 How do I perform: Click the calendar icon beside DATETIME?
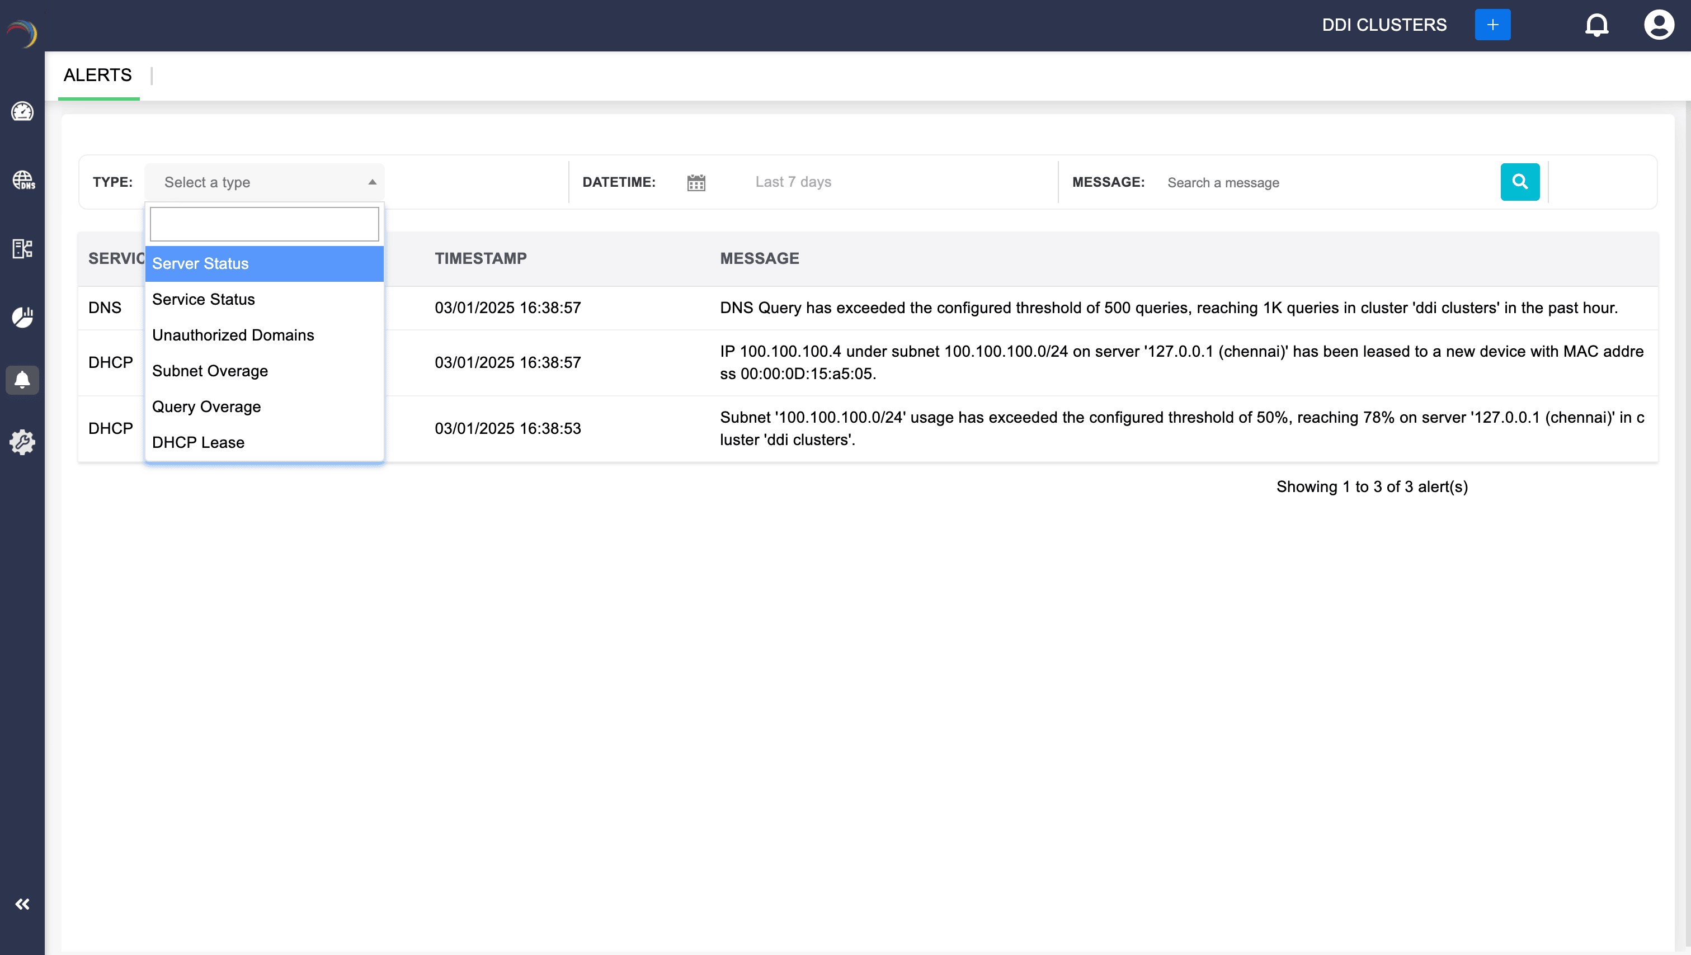pos(696,182)
